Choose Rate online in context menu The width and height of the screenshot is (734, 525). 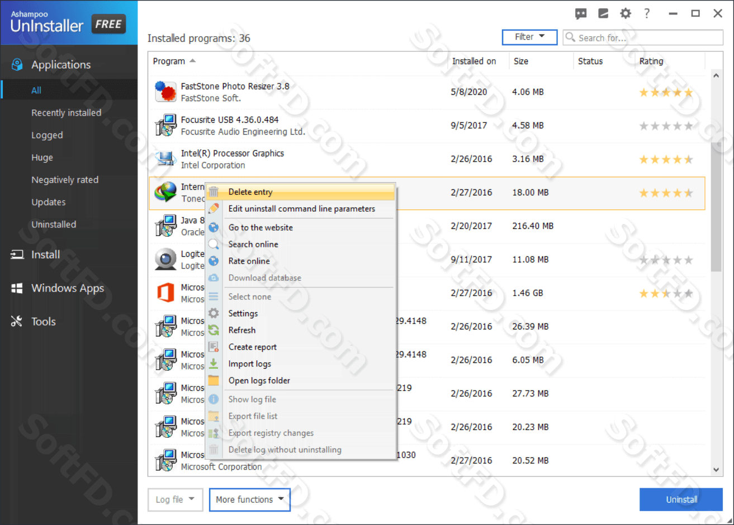click(x=301, y=261)
